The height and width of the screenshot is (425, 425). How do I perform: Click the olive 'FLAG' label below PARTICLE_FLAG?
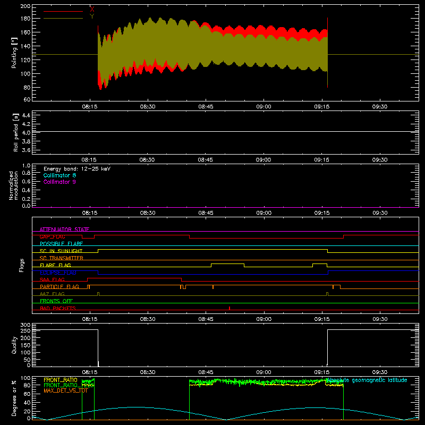[x=52, y=294]
